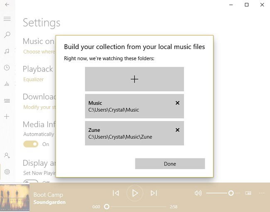
Task: Create new playlist plus icon in sidebar
Action: [7, 117]
